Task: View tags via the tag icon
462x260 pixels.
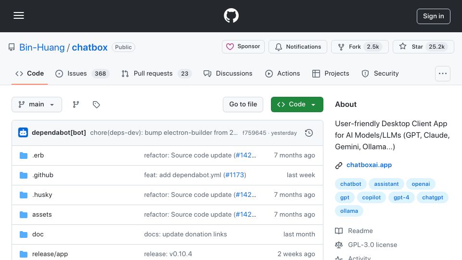Action: click(x=96, y=104)
